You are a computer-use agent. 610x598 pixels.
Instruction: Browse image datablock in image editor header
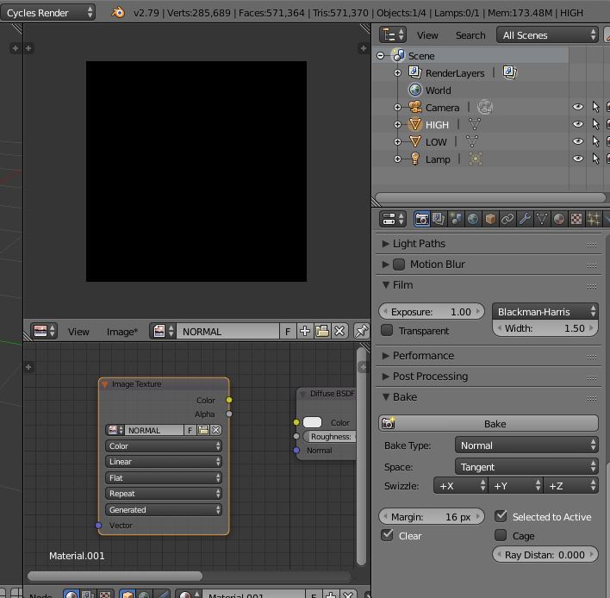pyautogui.click(x=163, y=332)
